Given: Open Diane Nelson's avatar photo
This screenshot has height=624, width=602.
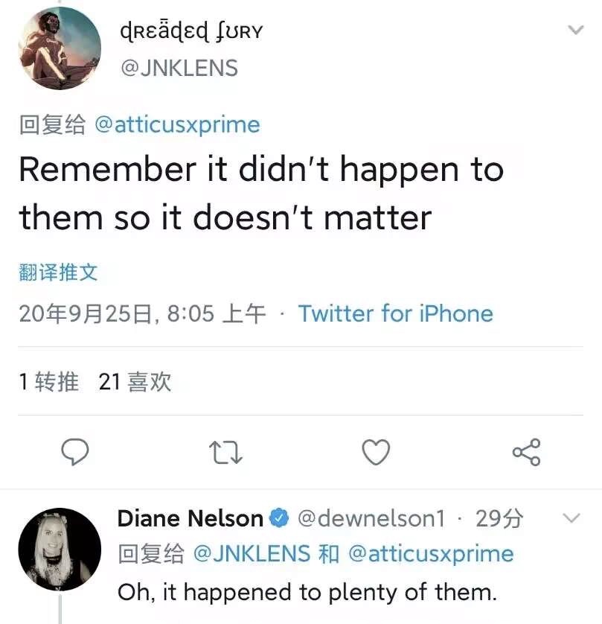Looking at the screenshot, I should click(x=59, y=549).
